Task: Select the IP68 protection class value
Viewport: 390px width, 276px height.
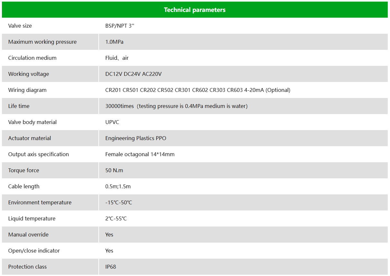Action: pos(111,267)
